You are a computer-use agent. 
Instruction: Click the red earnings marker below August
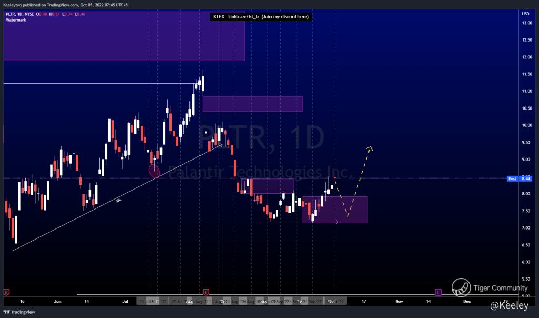pyautogui.click(x=206, y=292)
